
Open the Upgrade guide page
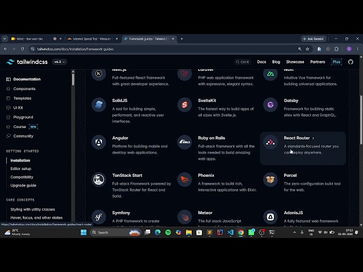point(23,185)
